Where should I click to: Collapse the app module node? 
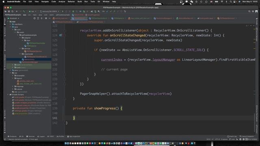tap(8, 21)
